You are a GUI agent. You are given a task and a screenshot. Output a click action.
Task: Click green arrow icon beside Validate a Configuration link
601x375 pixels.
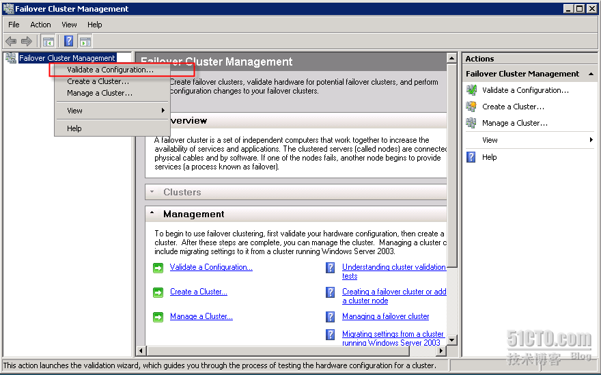[158, 268]
